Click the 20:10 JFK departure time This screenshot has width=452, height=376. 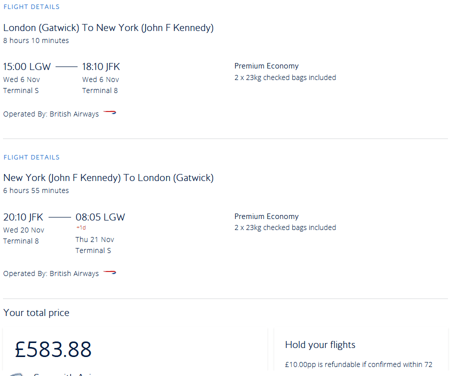(24, 217)
